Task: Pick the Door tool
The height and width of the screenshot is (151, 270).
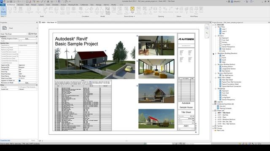Action: tap(15, 10)
